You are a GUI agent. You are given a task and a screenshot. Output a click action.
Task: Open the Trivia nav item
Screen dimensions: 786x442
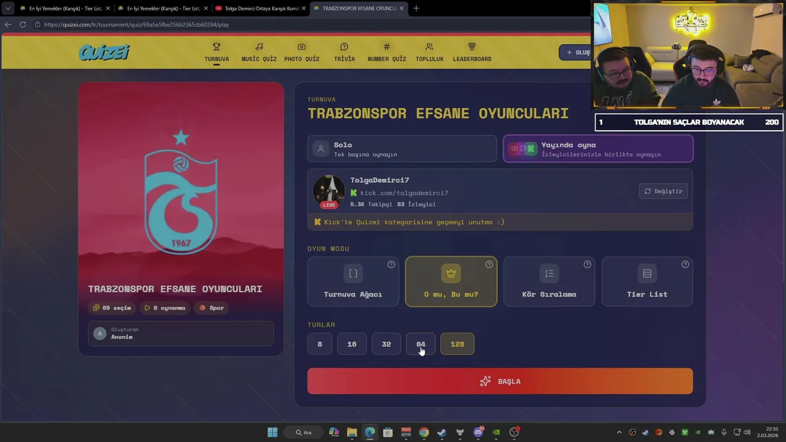point(344,52)
